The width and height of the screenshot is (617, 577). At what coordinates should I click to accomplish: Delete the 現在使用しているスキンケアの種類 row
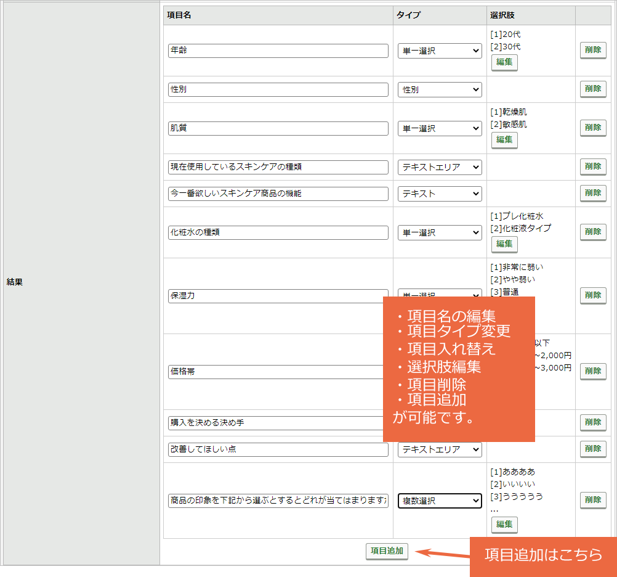point(593,166)
